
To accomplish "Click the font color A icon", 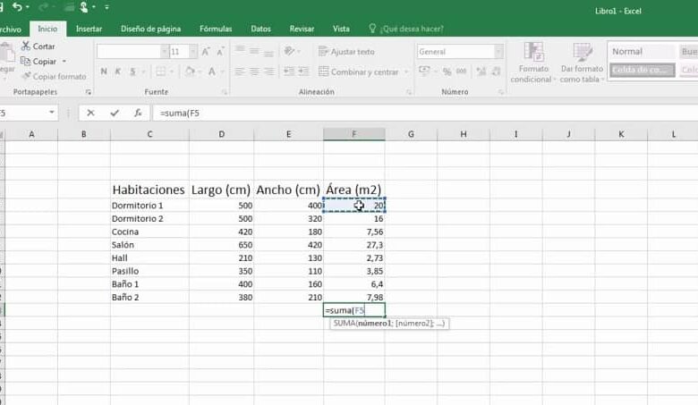I will [x=212, y=72].
